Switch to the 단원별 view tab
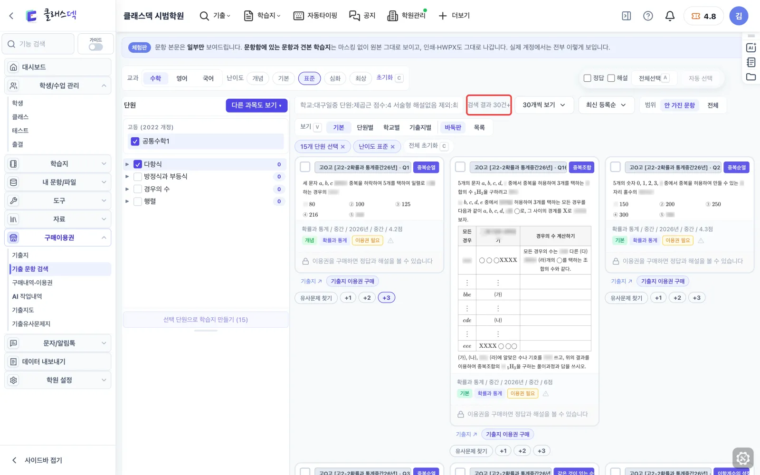Viewport: 760px width, 475px height. [365, 127]
